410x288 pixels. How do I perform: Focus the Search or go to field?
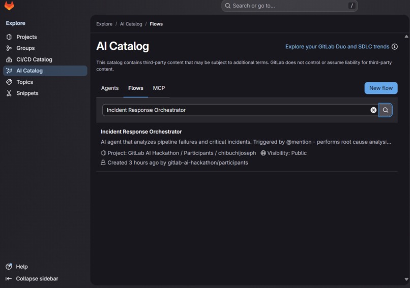(289, 6)
